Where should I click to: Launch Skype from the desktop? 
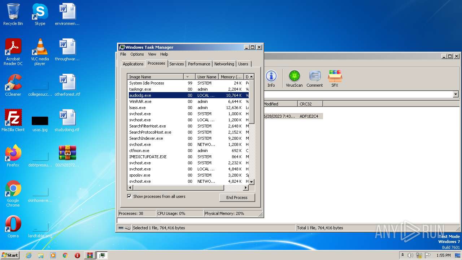(40, 14)
